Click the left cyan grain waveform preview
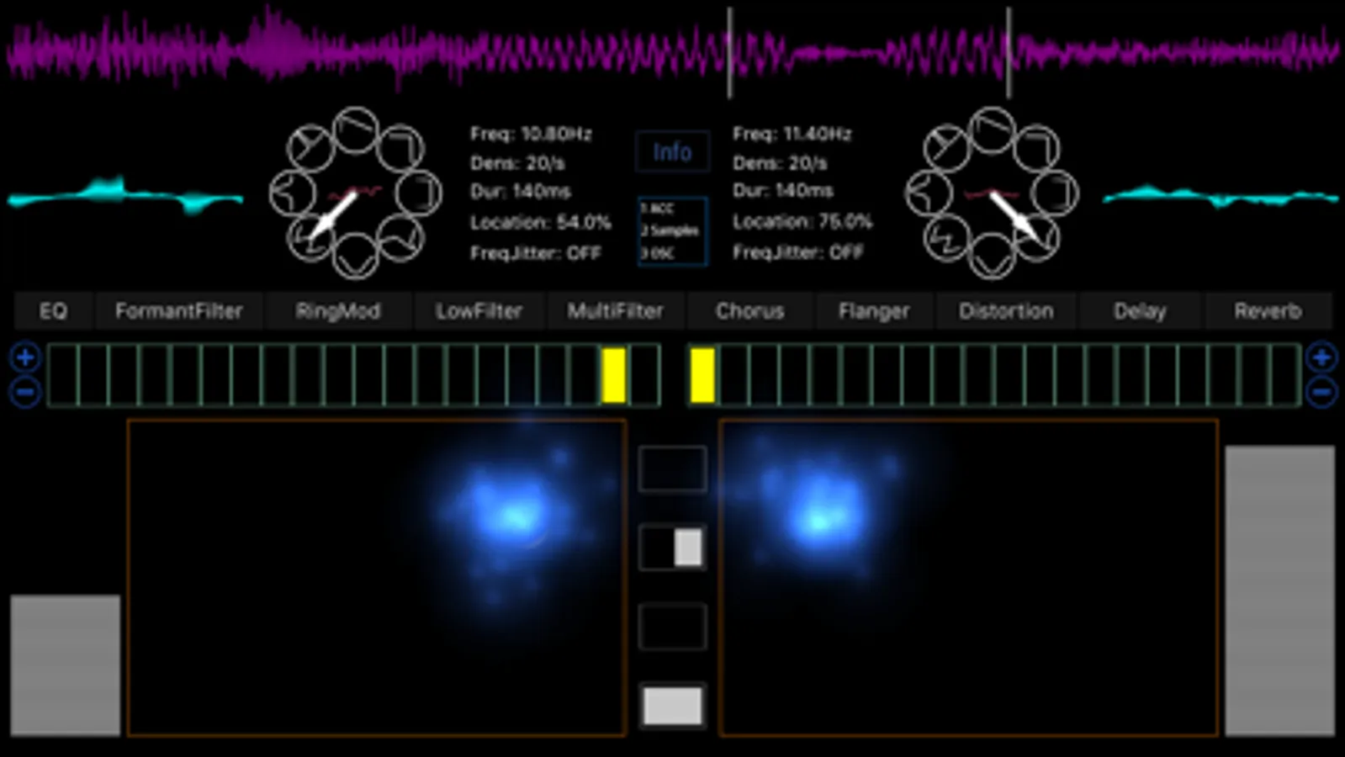Screen dimensions: 1345x757 tap(125, 196)
